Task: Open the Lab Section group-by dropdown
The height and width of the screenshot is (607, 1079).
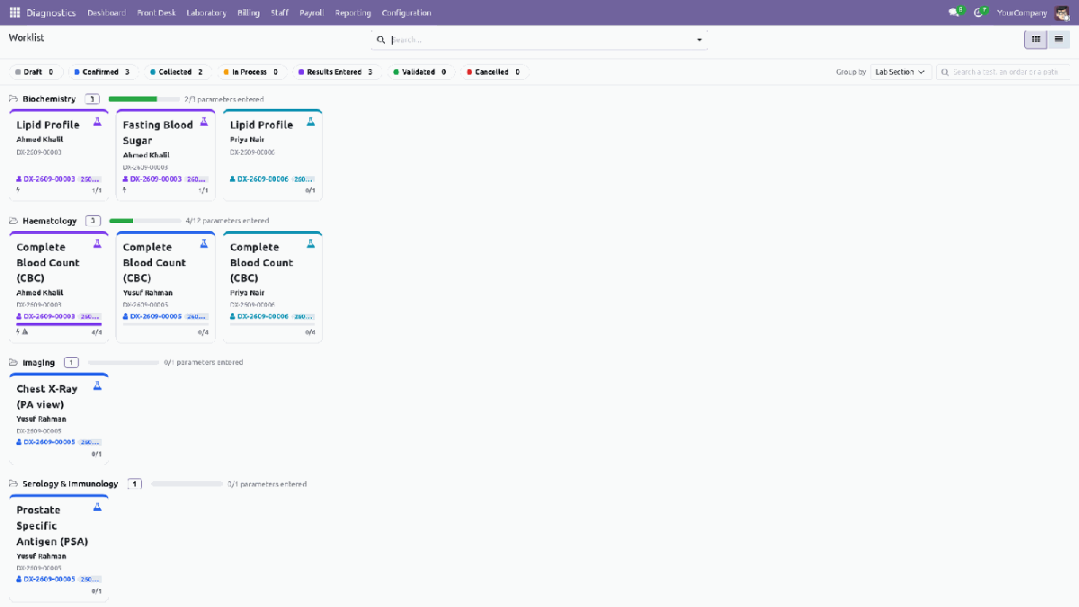Action: point(900,72)
